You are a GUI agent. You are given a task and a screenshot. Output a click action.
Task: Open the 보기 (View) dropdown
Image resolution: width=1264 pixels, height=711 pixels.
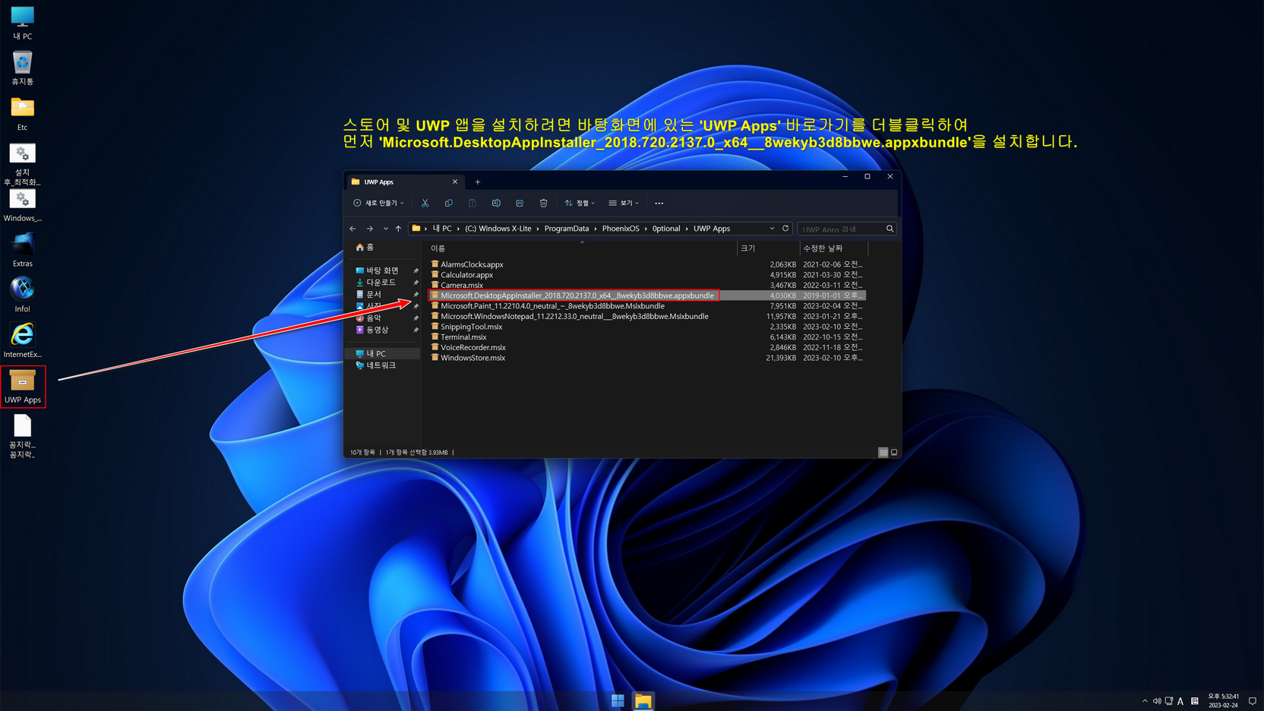click(624, 203)
